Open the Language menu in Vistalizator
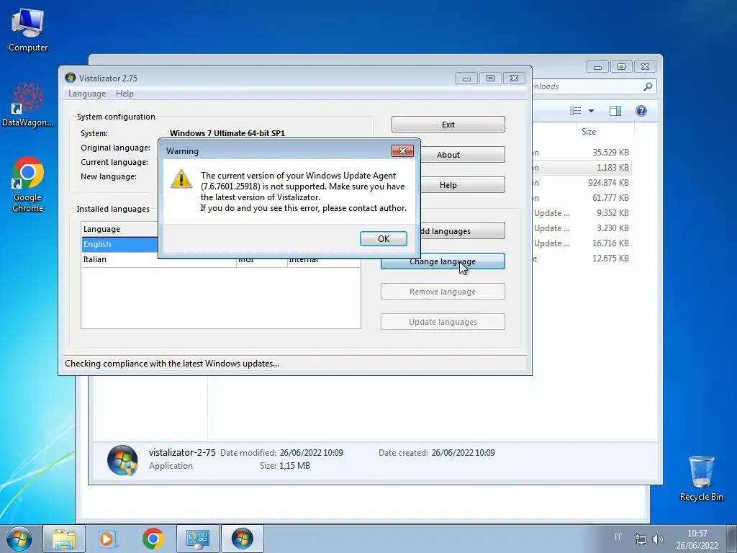This screenshot has width=737, height=553. (x=87, y=94)
